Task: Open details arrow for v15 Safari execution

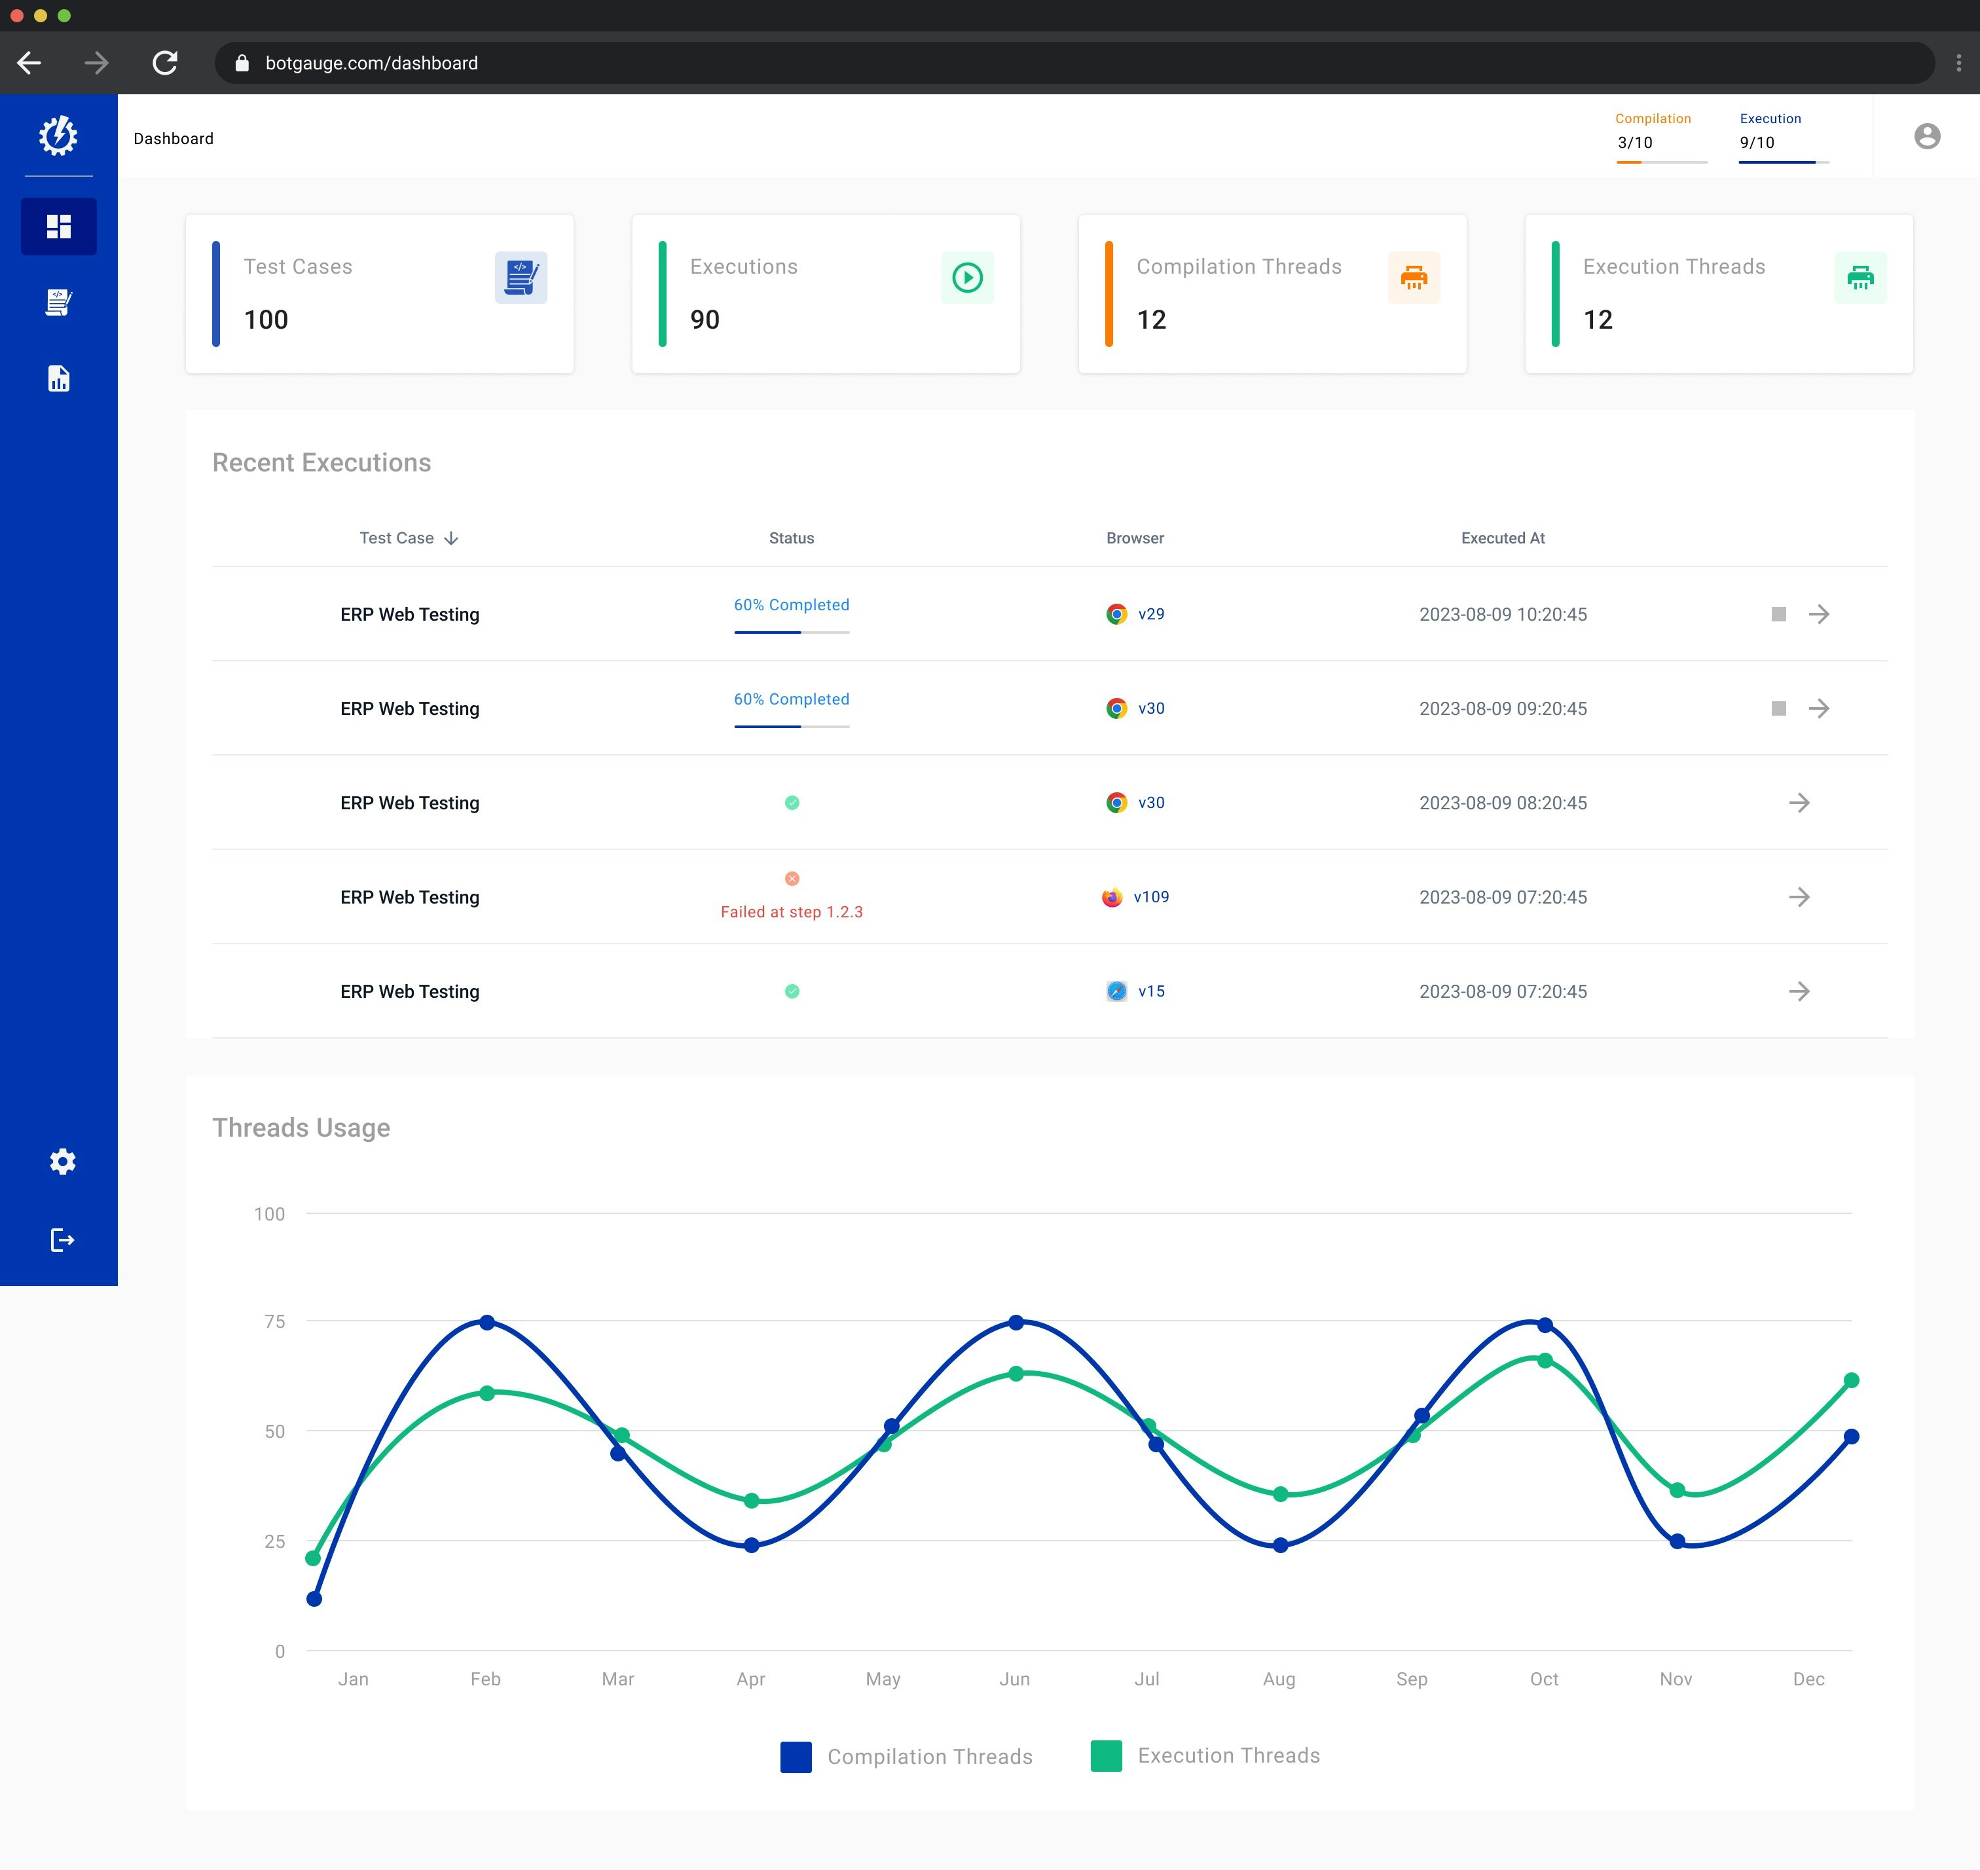Action: 1799,991
